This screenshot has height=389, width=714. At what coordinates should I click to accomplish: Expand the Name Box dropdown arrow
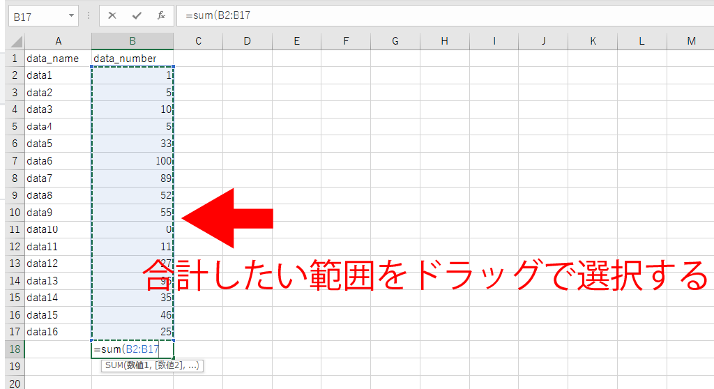point(73,15)
